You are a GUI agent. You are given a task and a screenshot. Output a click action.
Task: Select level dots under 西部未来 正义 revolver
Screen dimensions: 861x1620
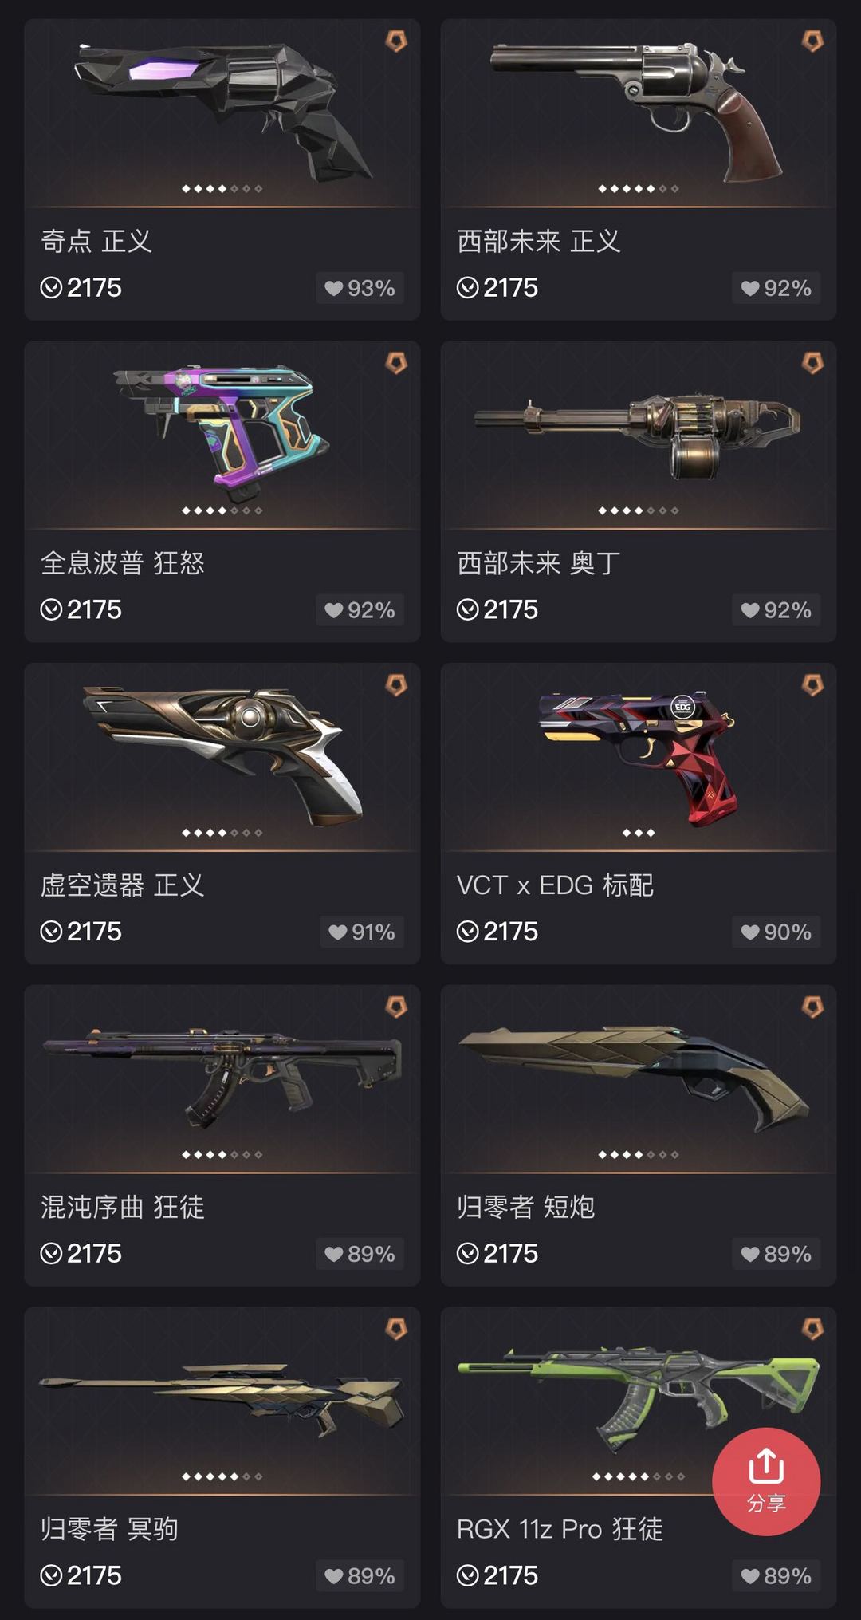coord(638,189)
